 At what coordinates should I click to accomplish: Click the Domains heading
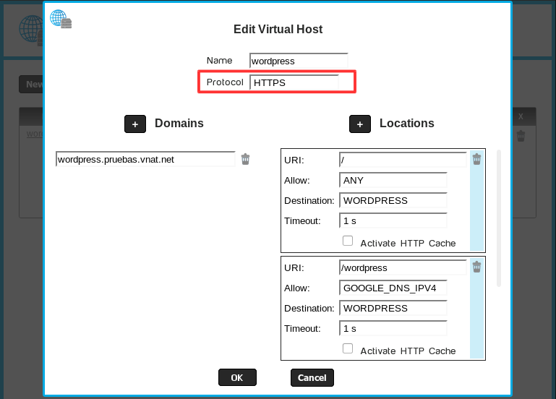(x=179, y=123)
